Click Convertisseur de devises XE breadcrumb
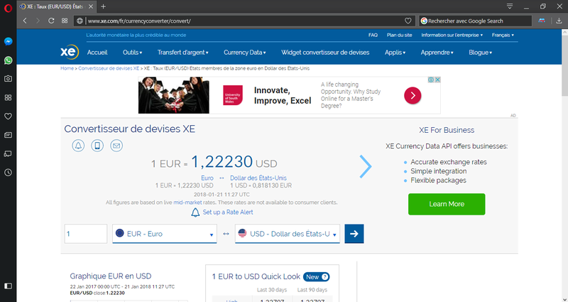The width and height of the screenshot is (568, 302). [x=109, y=68]
